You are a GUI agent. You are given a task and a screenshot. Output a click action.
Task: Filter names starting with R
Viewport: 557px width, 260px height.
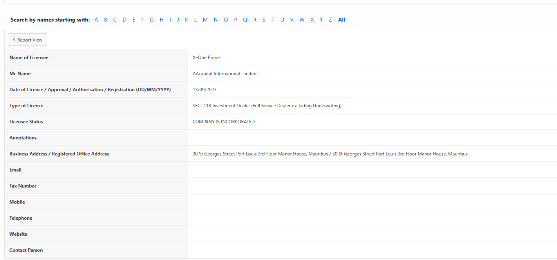(255, 20)
